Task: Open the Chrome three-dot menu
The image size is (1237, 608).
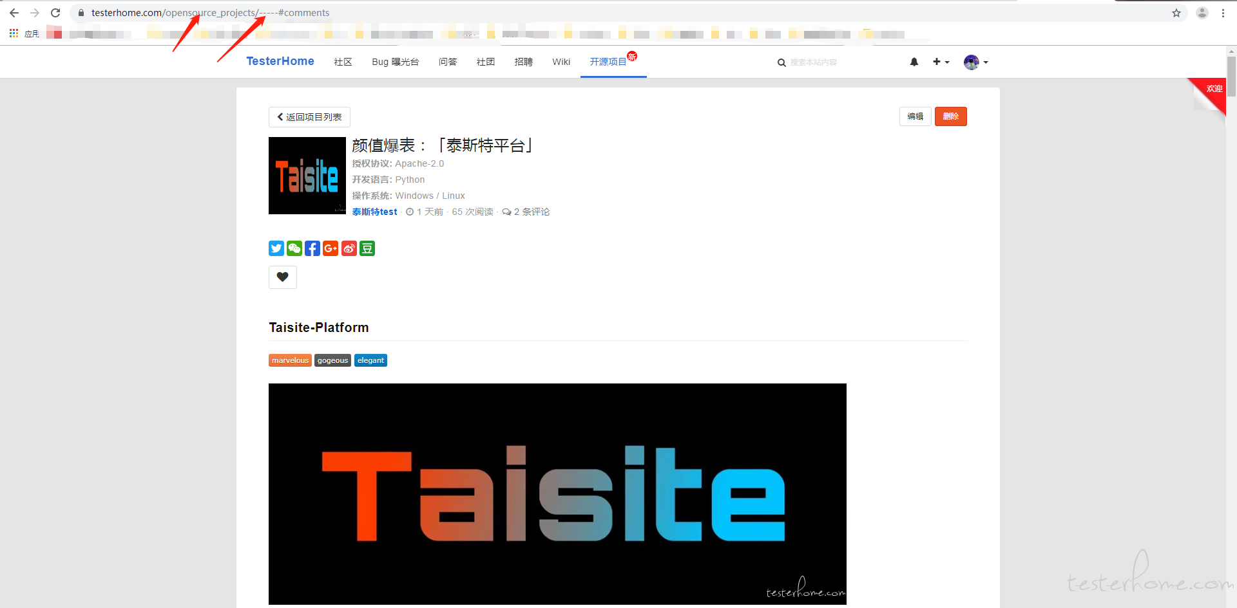Action: click(x=1223, y=13)
